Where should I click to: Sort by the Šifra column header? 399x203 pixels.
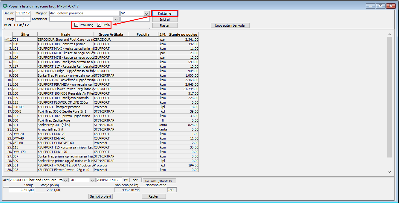[x=25, y=34]
